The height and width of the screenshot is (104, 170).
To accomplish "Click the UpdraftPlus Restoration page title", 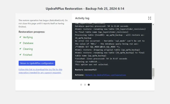I will click(85, 9).
